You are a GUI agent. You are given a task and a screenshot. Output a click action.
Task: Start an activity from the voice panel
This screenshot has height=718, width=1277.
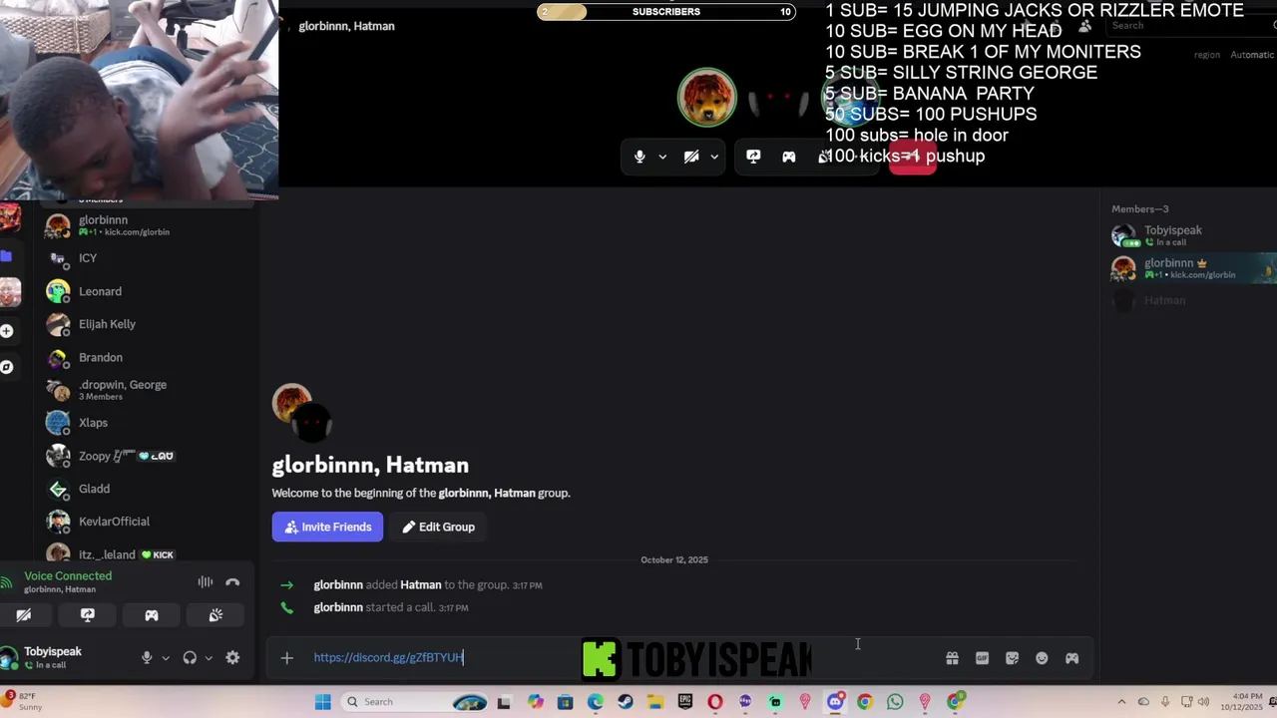coord(152,615)
